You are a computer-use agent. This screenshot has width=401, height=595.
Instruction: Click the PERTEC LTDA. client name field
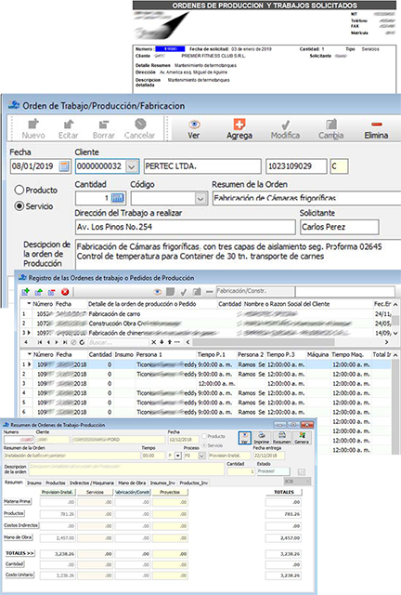tap(202, 166)
